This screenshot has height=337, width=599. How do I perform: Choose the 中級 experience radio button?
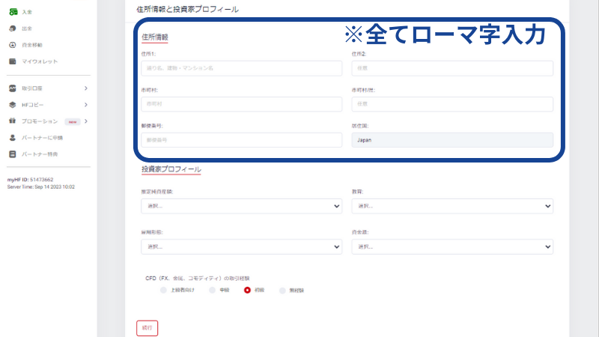point(213,289)
